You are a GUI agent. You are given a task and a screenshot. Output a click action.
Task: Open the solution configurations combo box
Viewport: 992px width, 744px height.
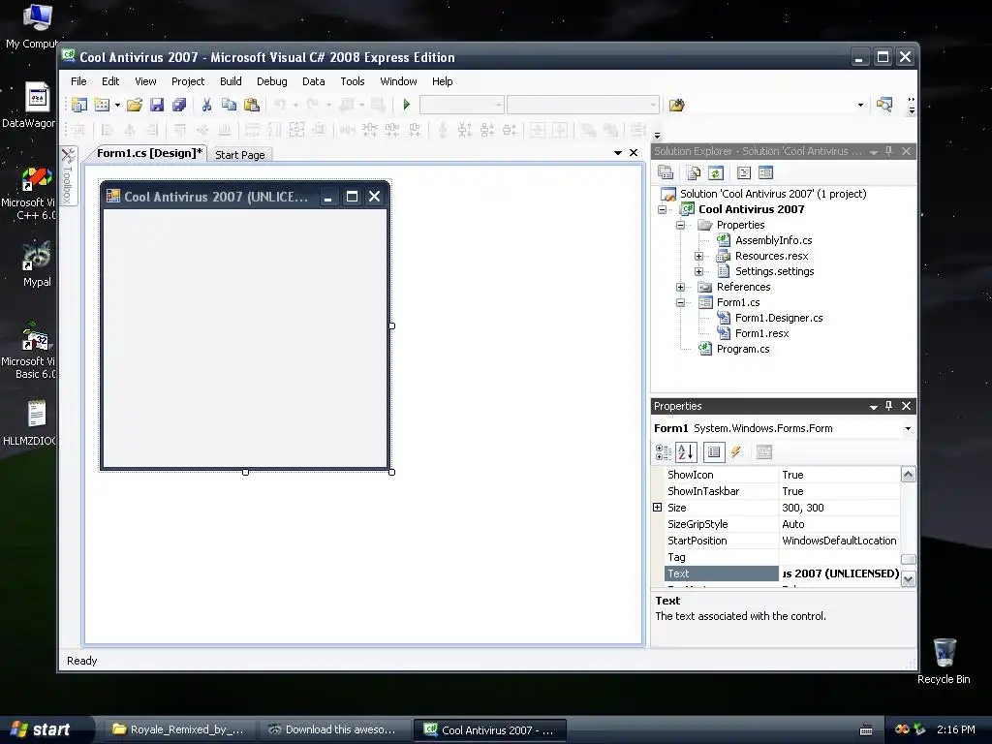(x=462, y=105)
